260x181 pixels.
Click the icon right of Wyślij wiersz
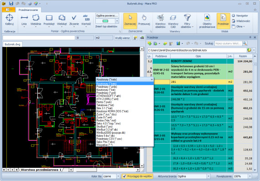135,38
